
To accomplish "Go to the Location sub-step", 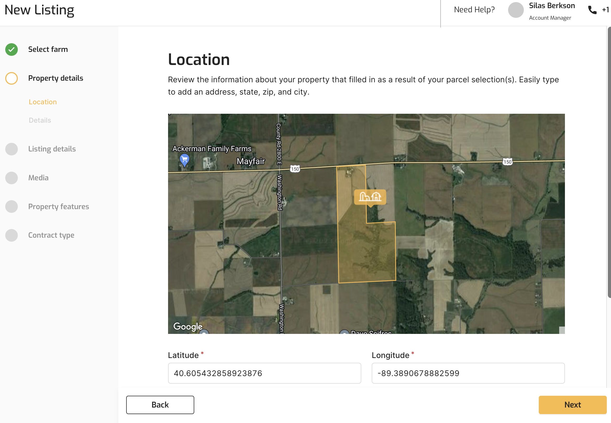I will coord(43,102).
